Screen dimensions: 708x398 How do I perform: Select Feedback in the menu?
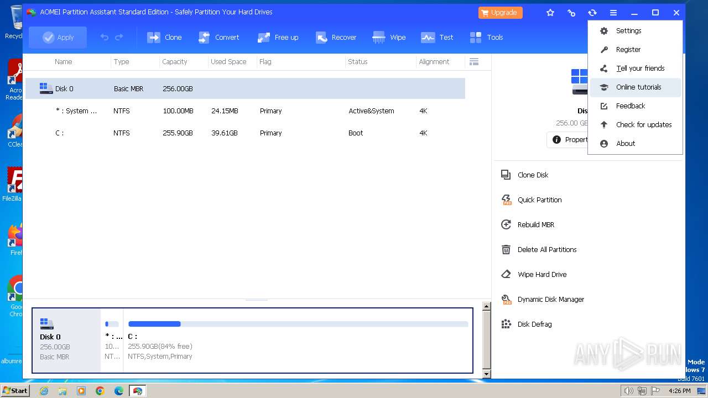(636, 106)
